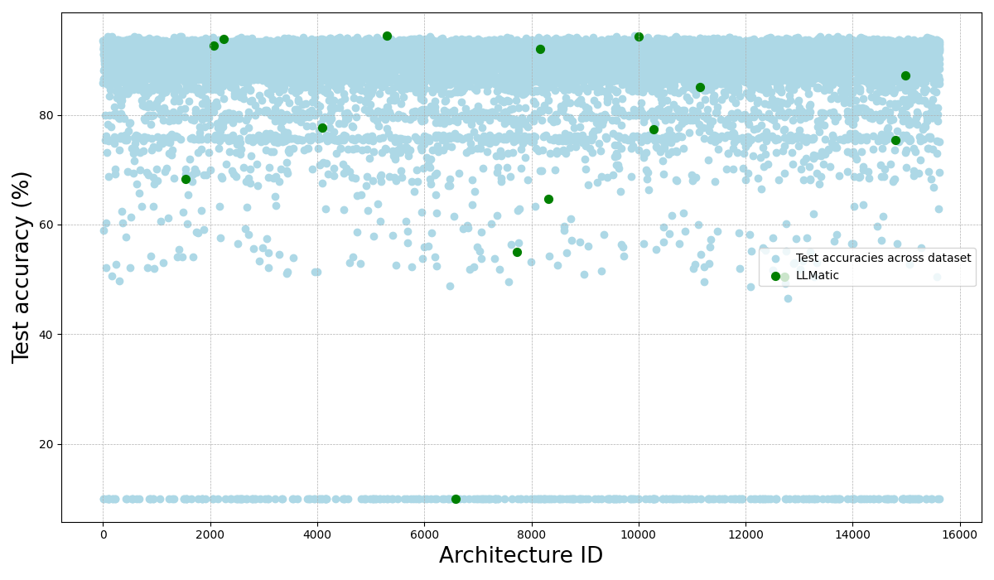Select the green point near 65% accuracy

(x=549, y=199)
